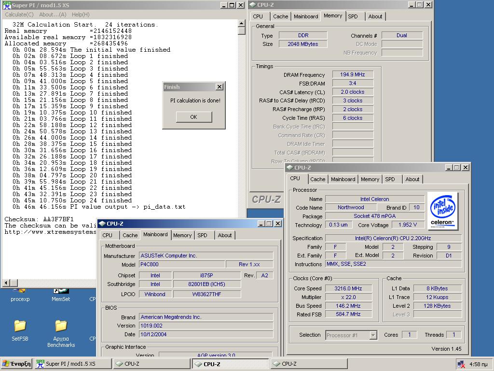The height and width of the screenshot is (371, 494).
Task: Select the procexp desktop shortcut
Action: [20, 296]
